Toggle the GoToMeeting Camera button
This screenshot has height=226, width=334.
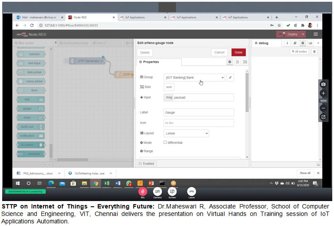point(157,192)
